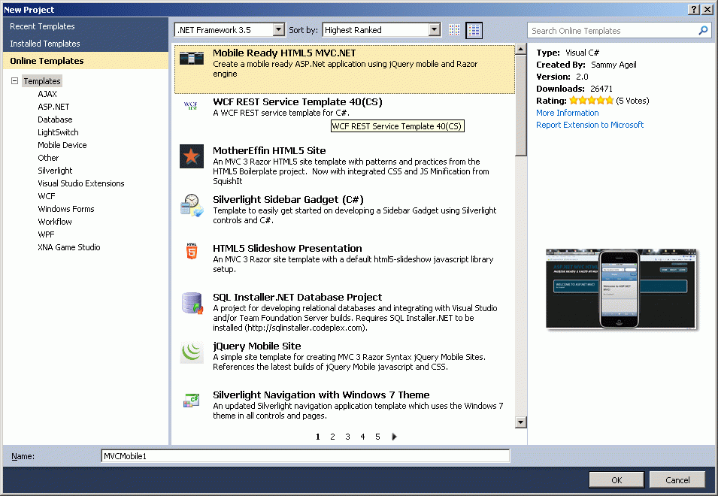
Task: Open the dialog help question mark button
Action: pos(694,9)
